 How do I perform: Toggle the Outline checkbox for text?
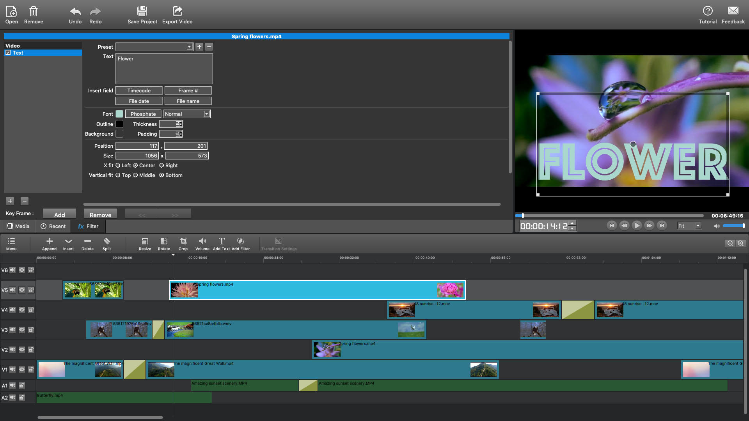pos(119,124)
